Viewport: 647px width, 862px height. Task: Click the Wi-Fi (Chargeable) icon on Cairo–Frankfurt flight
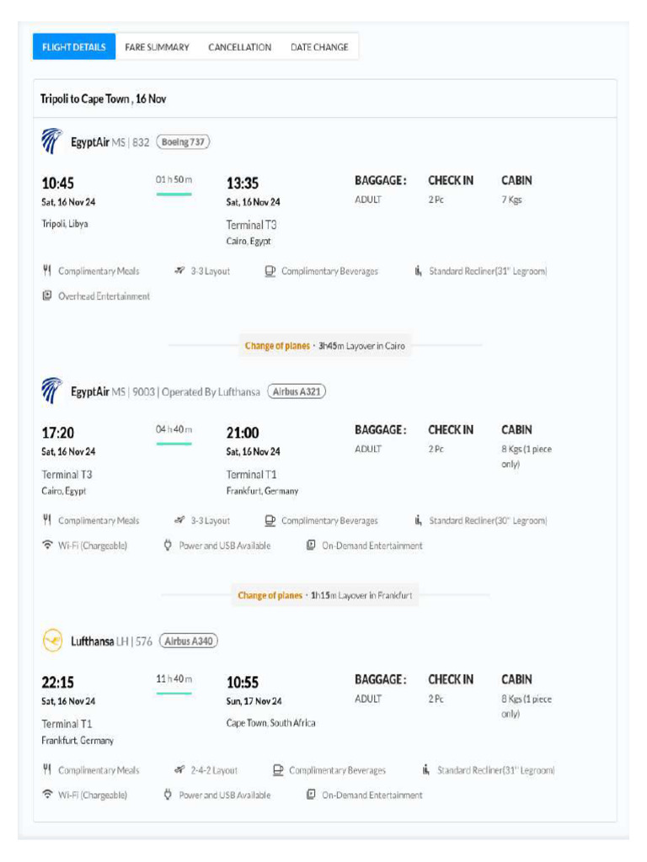click(47, 545)
